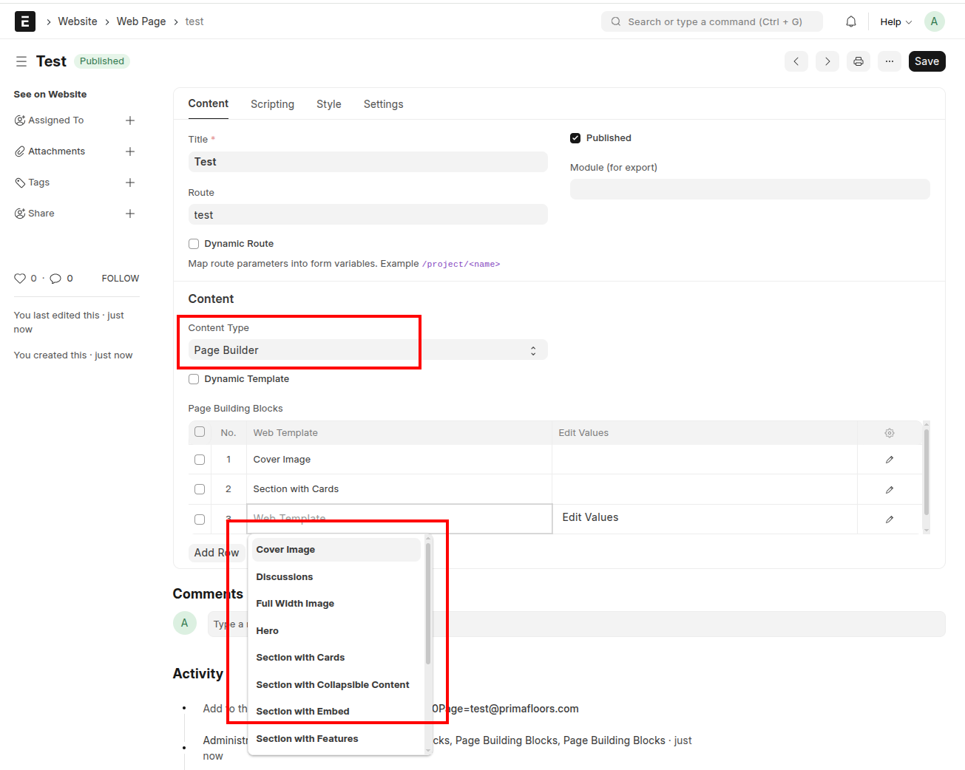
Task: Click See on Website link
Action: [50, 95]
